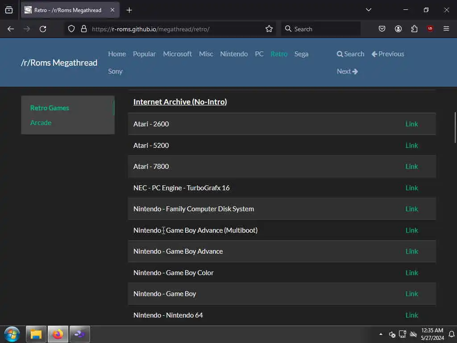Click the cloud-off sync tray icon
This screenshot has width=457, height=343.
coord(413,334)
